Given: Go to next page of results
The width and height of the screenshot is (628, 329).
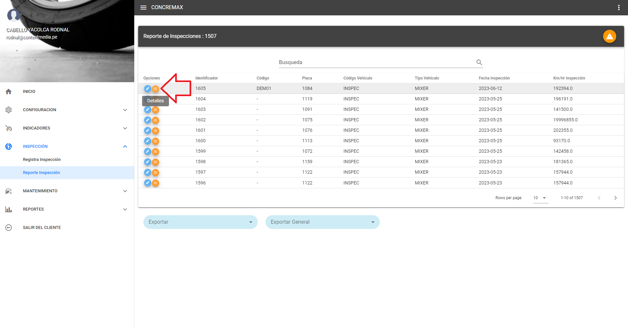Looking at the screenshot, I should click(x=615, y=198).
